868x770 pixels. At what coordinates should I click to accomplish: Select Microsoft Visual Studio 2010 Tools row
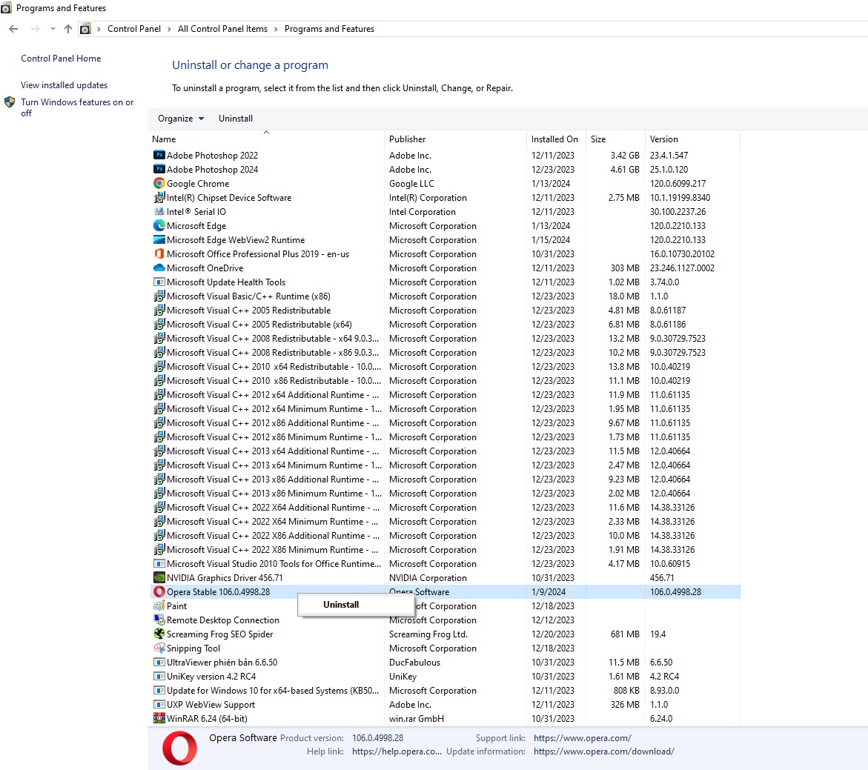point(445,563)
